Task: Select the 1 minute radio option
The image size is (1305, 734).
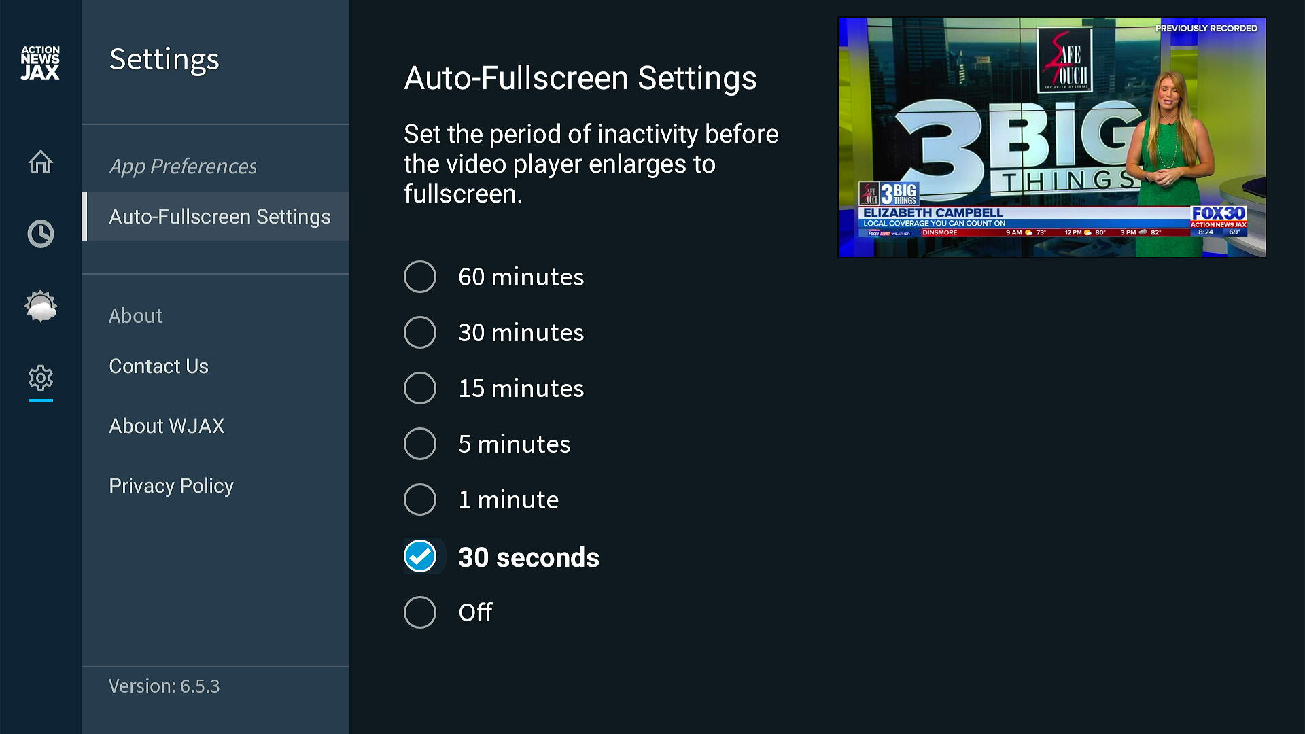Action: coord(420,500)
